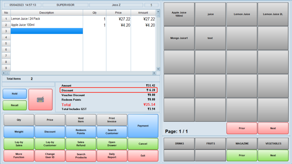
Task: Void the selected item
Action: (x=81, y=120)
